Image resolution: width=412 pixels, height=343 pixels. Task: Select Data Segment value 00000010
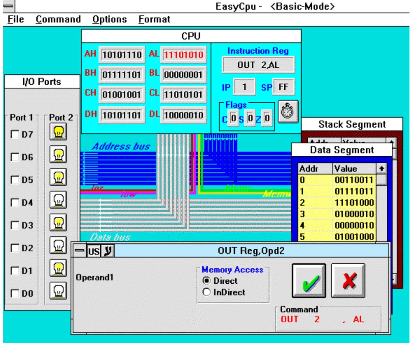tap(354, 225)
